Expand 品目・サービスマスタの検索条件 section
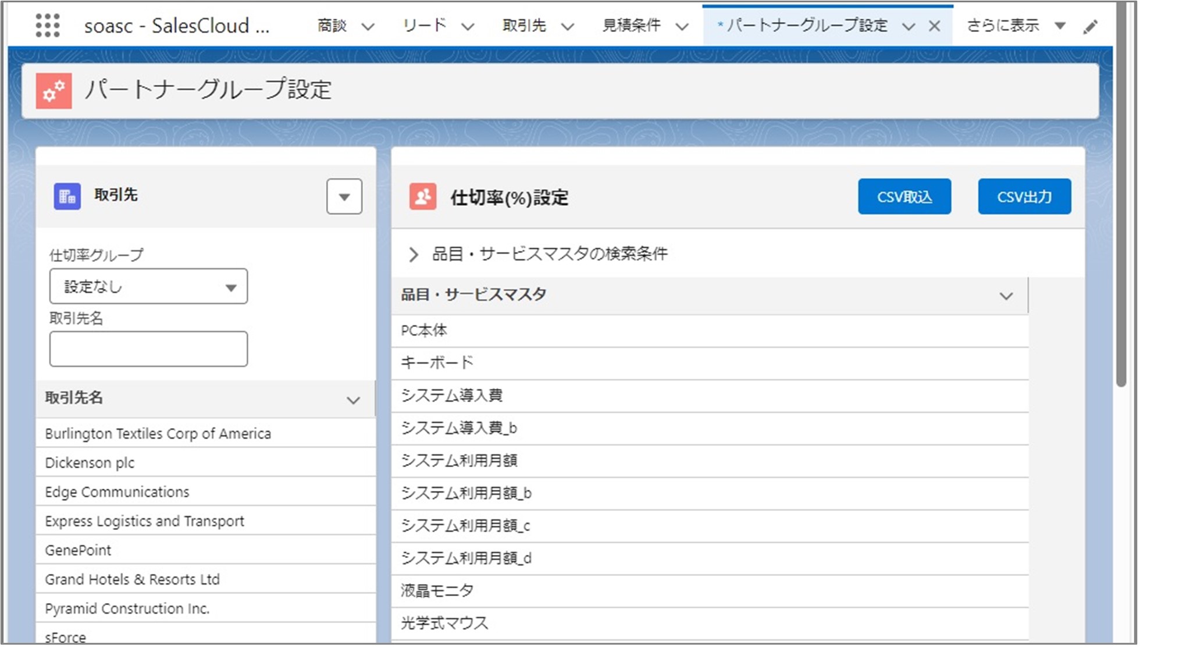 (413, 254)
